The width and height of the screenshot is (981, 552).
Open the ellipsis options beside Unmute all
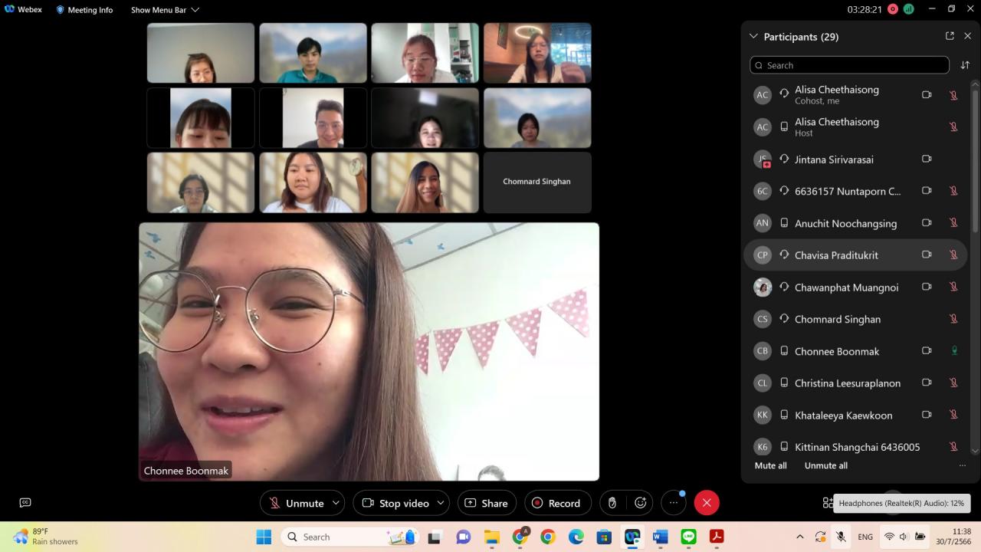click(963, 465)
